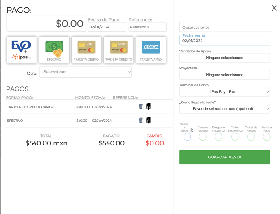Click the Guardar Venta button
The width and height of the screenshot is (280, 214).
coord(225,157)
